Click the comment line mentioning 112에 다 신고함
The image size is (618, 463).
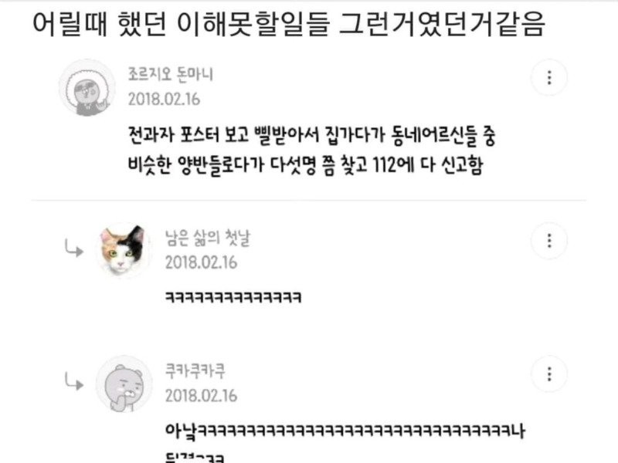tap(306, 164)
